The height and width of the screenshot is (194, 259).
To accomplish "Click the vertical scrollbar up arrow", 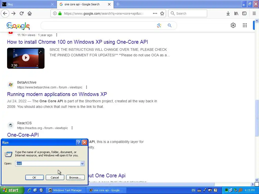I will coord(257,21).
